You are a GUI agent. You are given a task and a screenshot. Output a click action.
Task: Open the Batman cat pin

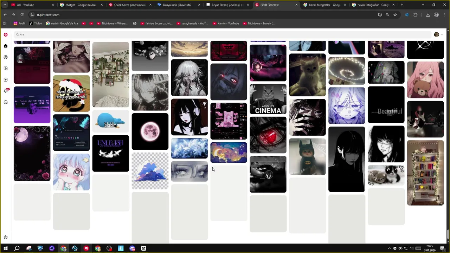[307, 156]
